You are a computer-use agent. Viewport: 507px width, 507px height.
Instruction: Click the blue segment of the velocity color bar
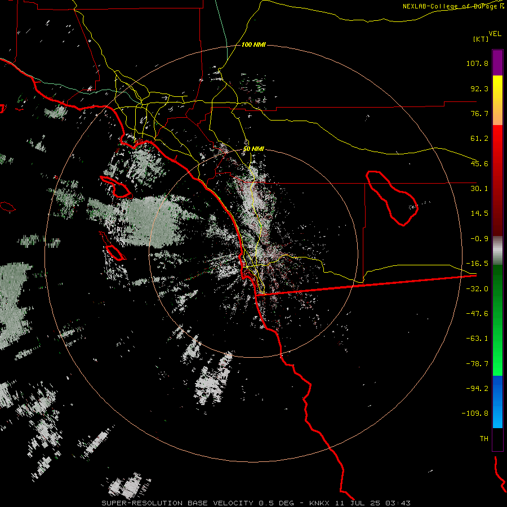[497, 402]
